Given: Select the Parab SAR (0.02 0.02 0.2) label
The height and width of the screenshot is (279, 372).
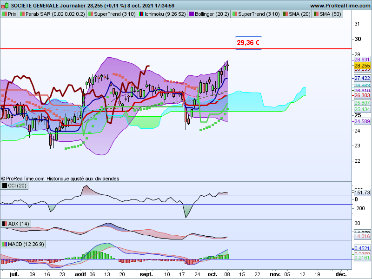Looking at the screenshot, I should [x=53, y=14].
